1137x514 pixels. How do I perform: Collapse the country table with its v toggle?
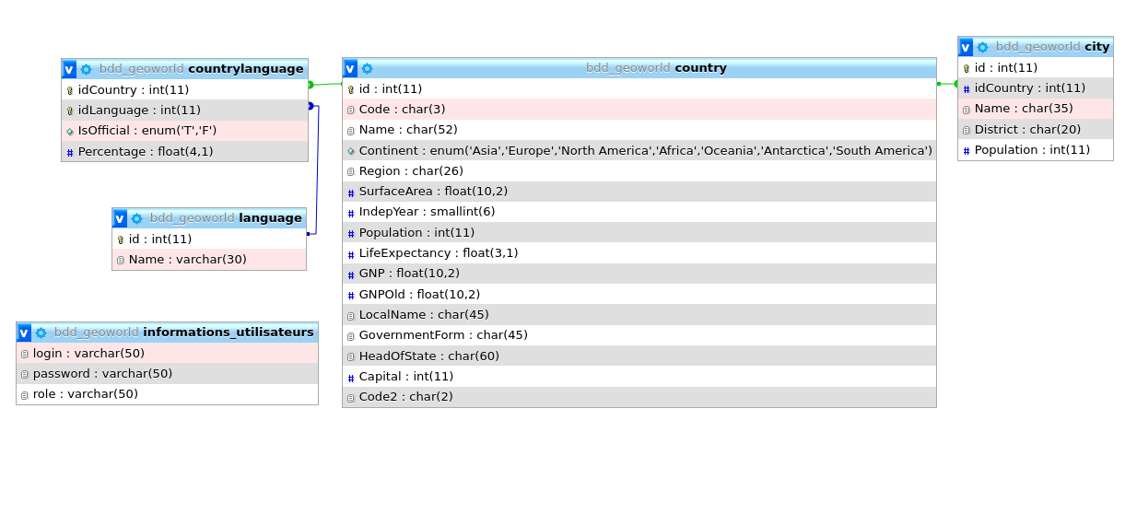point(350,68)
